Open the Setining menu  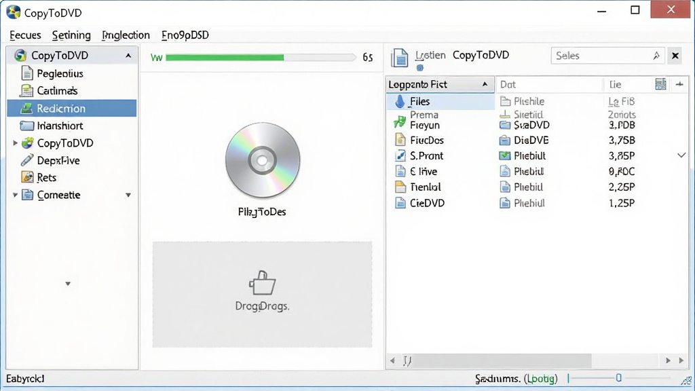pos(71,35)
